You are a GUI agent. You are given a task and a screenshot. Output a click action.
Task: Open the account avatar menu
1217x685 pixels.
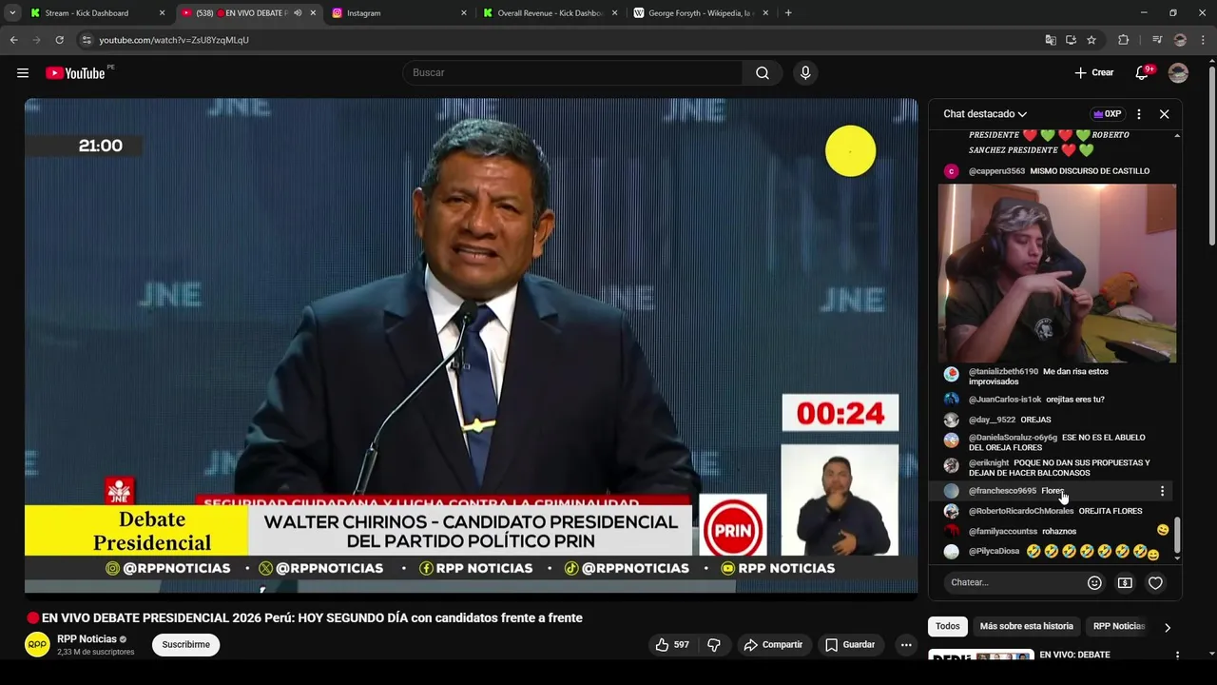(1178, 73)
